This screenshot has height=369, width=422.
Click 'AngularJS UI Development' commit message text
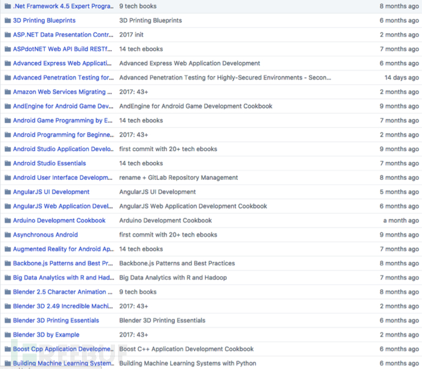157,192
